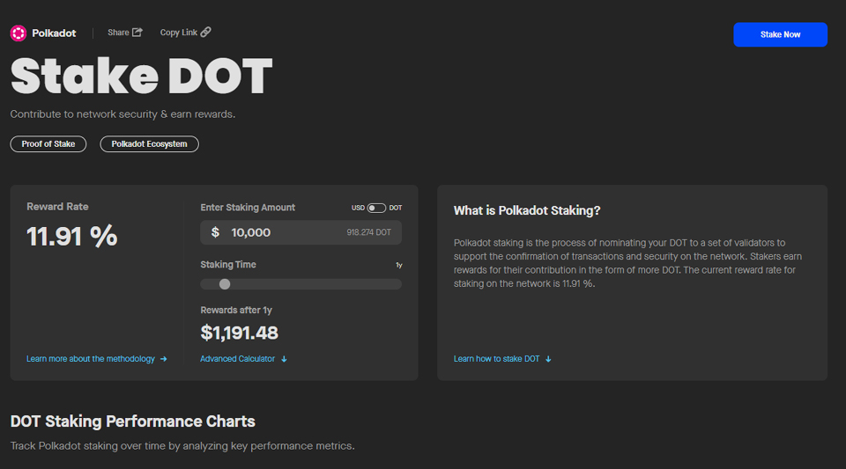Click the $1,191.48 rewards value

click(x=239, y=333)
